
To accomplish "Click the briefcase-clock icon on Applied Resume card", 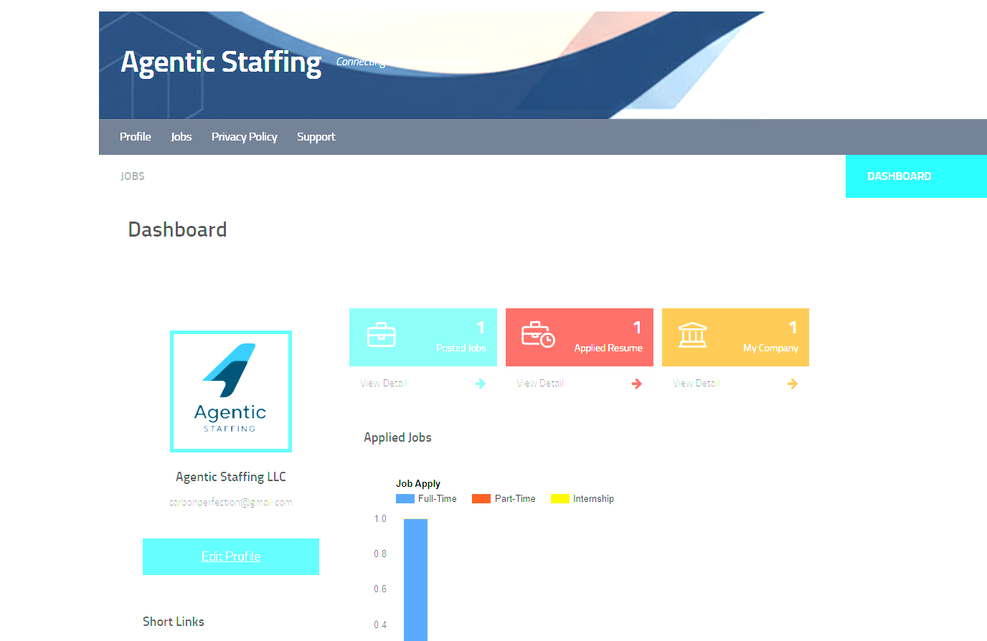I will point(538,334).
